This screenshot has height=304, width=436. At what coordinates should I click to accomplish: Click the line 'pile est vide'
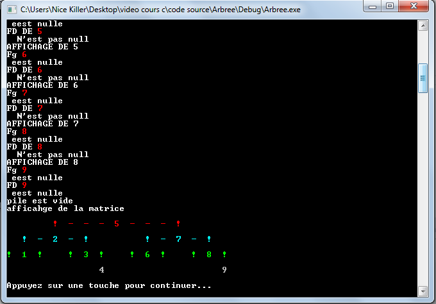tap(40, 201)
